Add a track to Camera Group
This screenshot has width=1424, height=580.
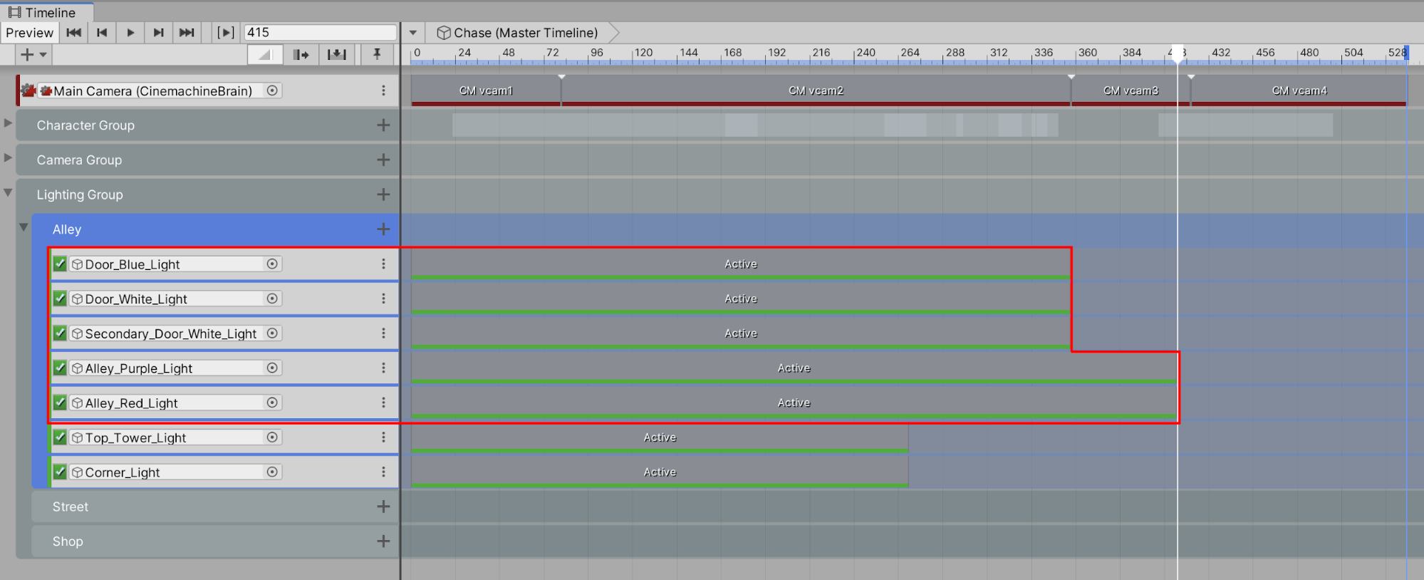point(383,160)
